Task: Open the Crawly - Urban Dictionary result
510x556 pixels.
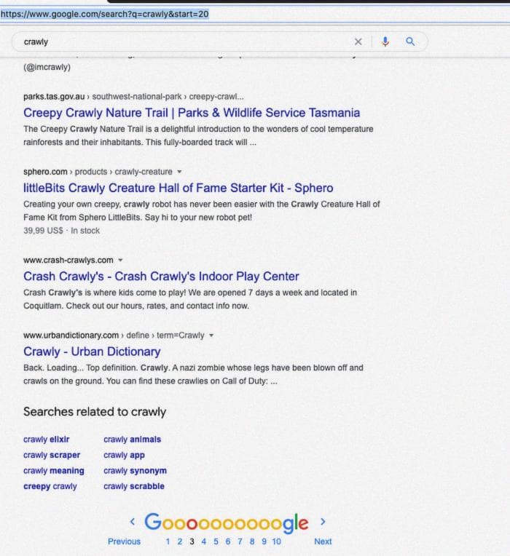Action: [92, 352]
